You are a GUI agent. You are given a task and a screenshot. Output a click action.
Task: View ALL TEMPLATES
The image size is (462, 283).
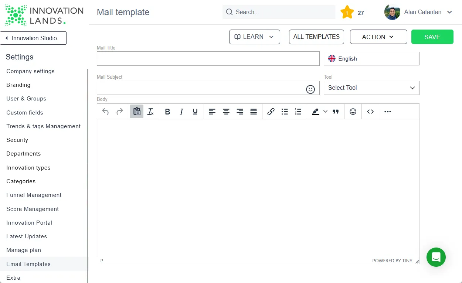316,37
